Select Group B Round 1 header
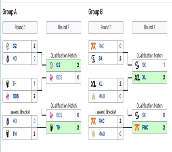The image size is (172, 152). 106,27
